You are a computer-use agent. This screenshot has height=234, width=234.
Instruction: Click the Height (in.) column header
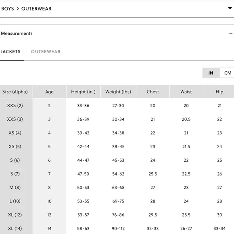coord(83,92)
